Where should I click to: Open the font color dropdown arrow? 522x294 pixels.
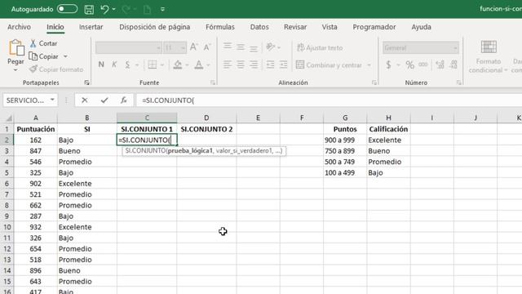click(209, 65)
